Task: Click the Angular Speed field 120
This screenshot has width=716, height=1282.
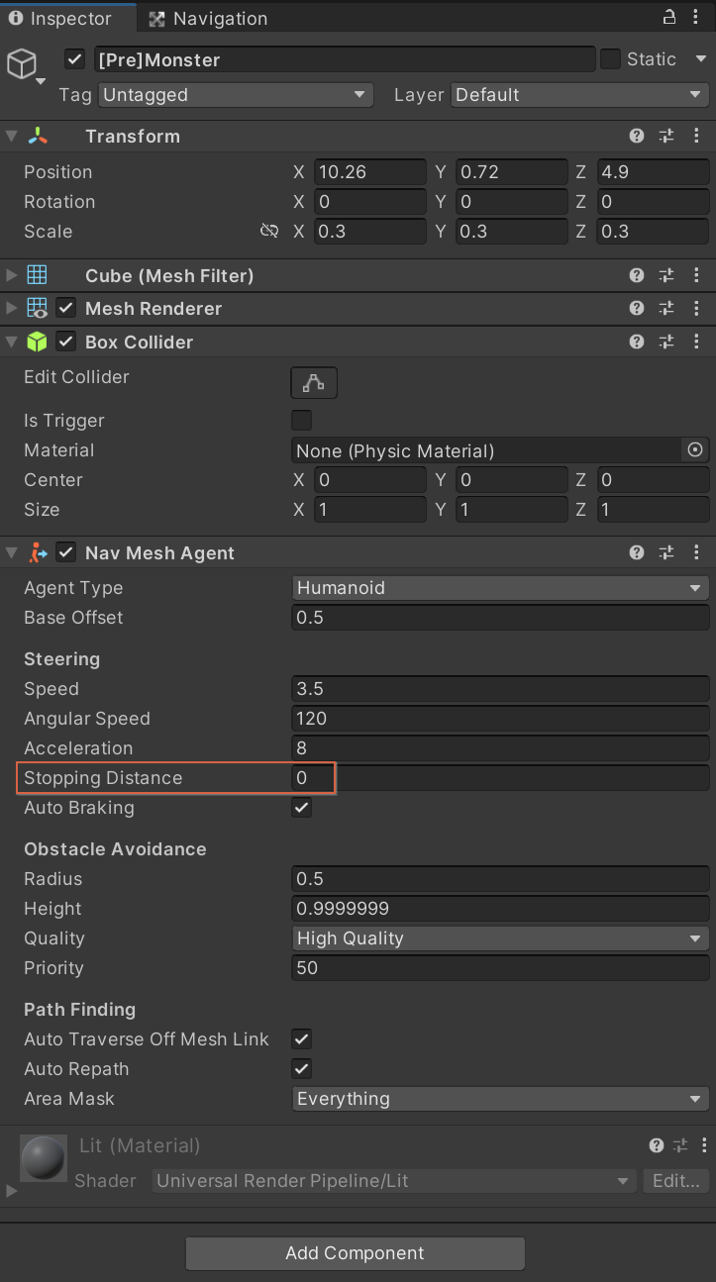Action: click(x=501, y=719)
